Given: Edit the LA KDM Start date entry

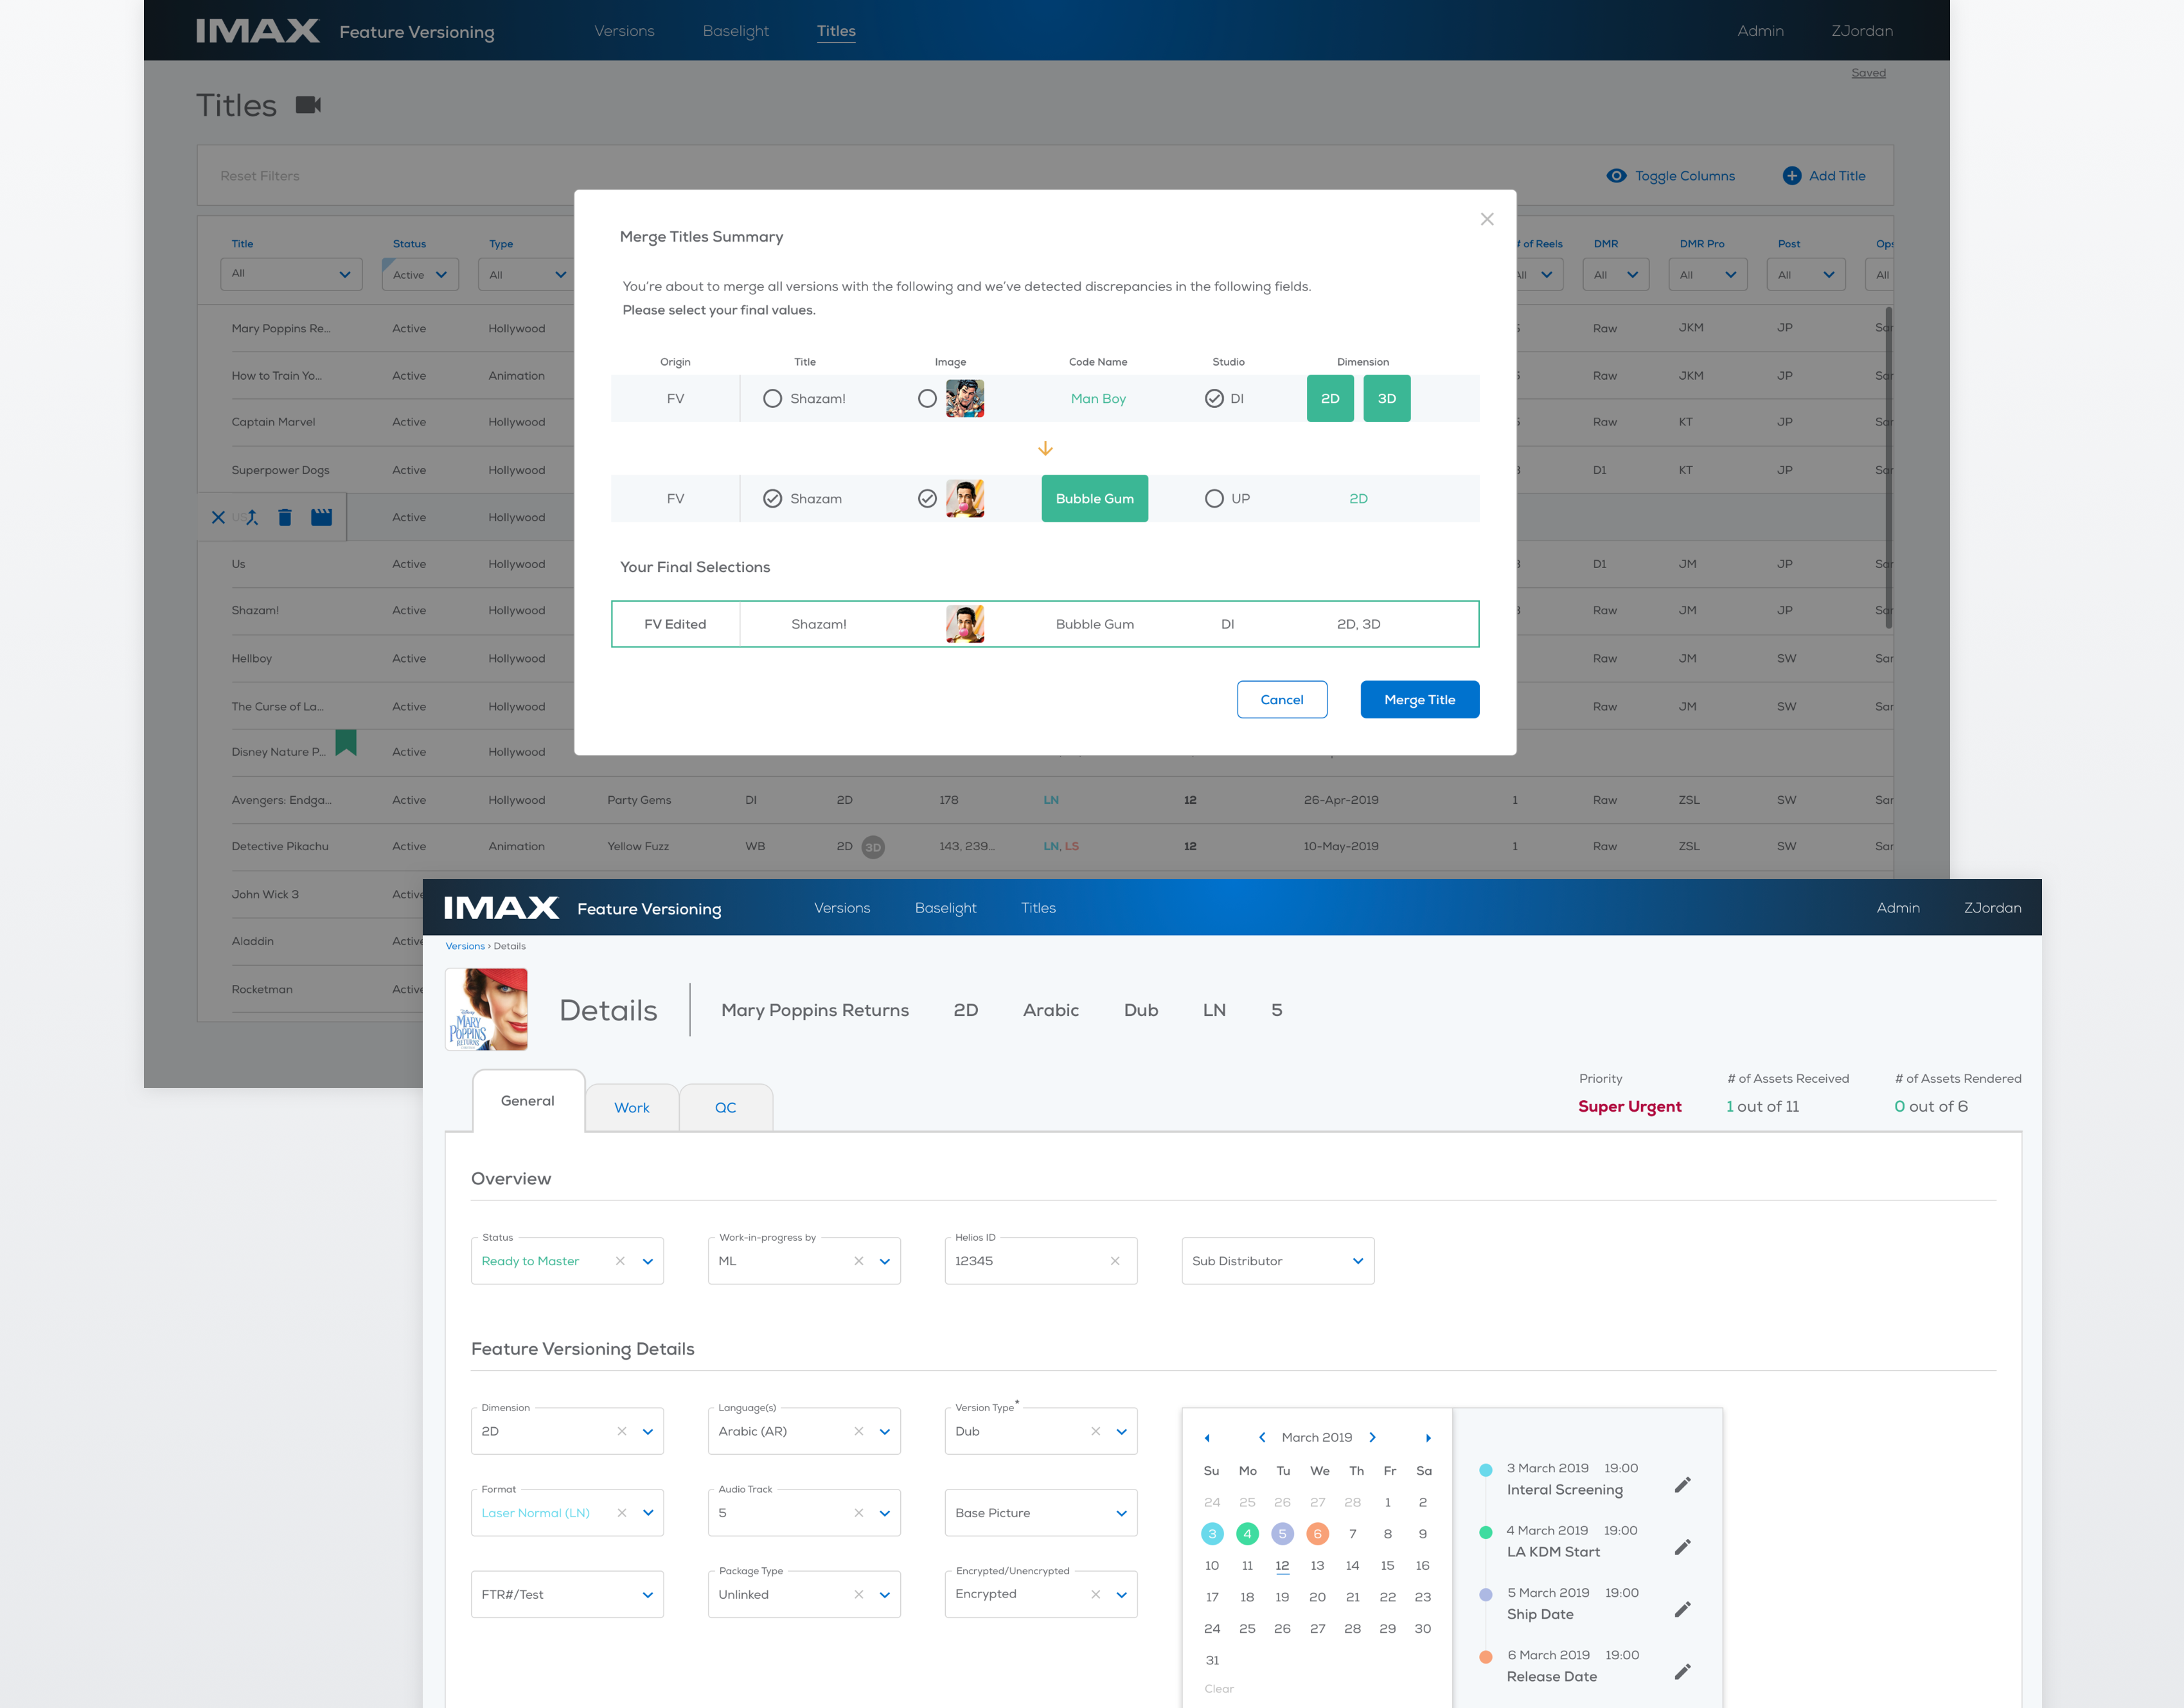Looking at the screenshot, I should click(1683, 1547).
